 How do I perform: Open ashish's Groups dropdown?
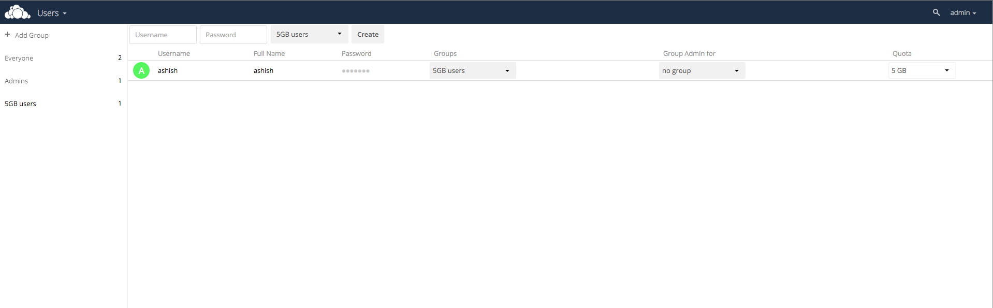472,70
